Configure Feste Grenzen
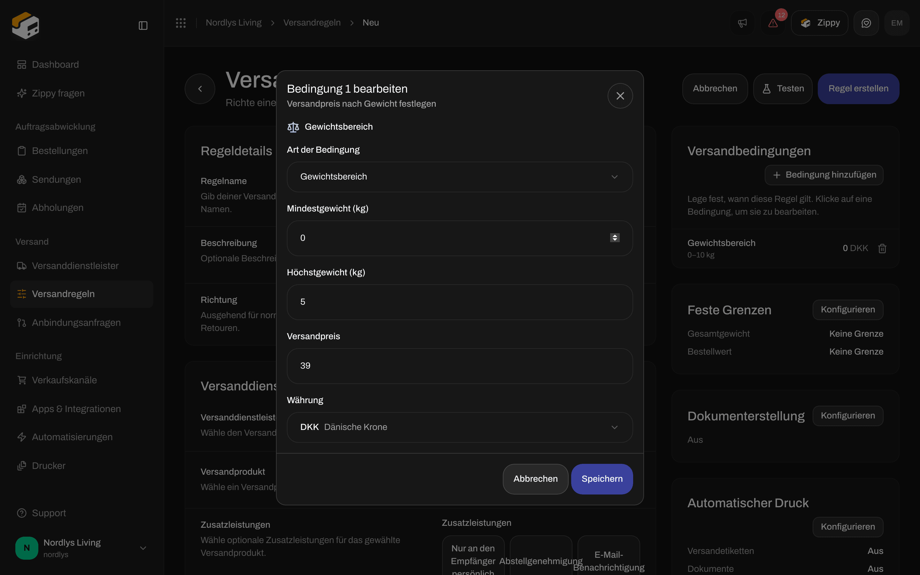Viewport: 920px width, 575px height. click(x=848, y=310)
